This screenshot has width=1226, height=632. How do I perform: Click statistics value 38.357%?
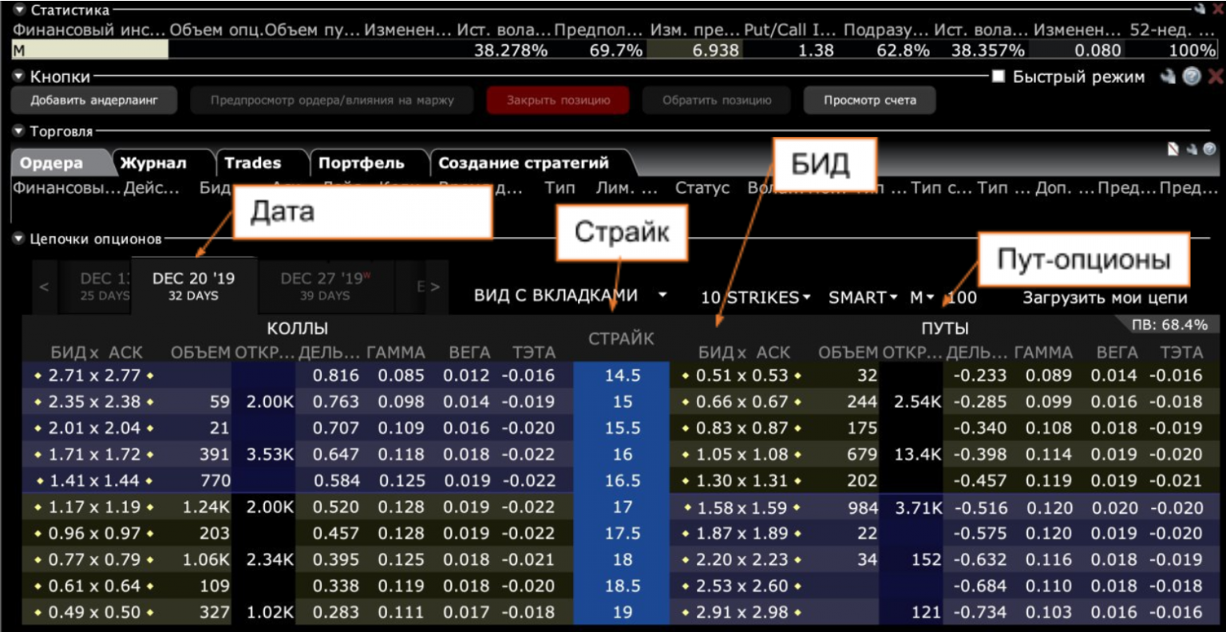(988, 50)
